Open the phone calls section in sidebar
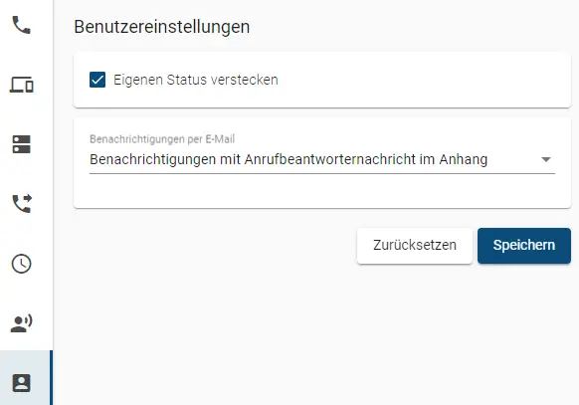Viewport: 579px width, 405px height. point(22,25)
